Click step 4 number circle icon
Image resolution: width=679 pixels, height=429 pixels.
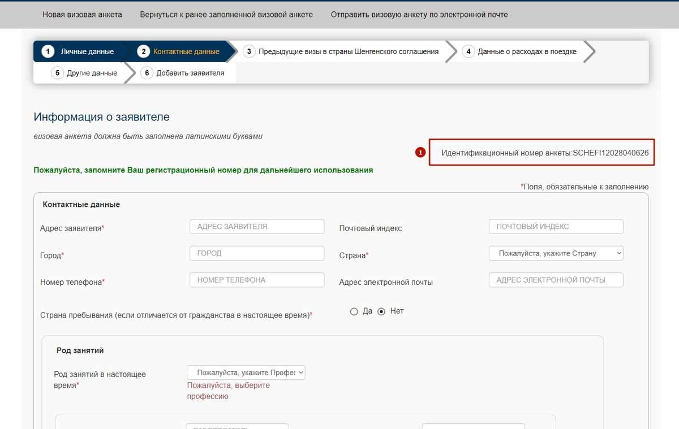tap(468, 51)
